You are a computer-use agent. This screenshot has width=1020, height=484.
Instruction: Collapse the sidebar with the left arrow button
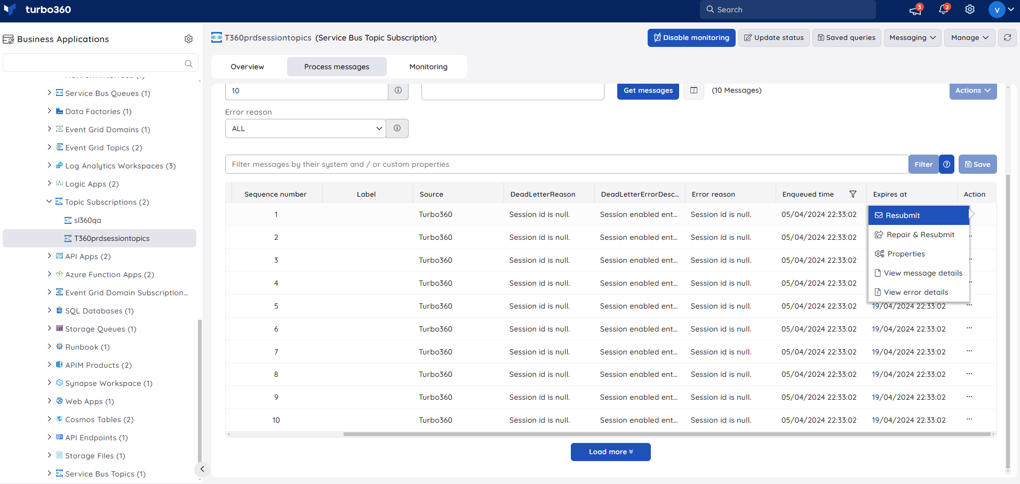(202, 469)
